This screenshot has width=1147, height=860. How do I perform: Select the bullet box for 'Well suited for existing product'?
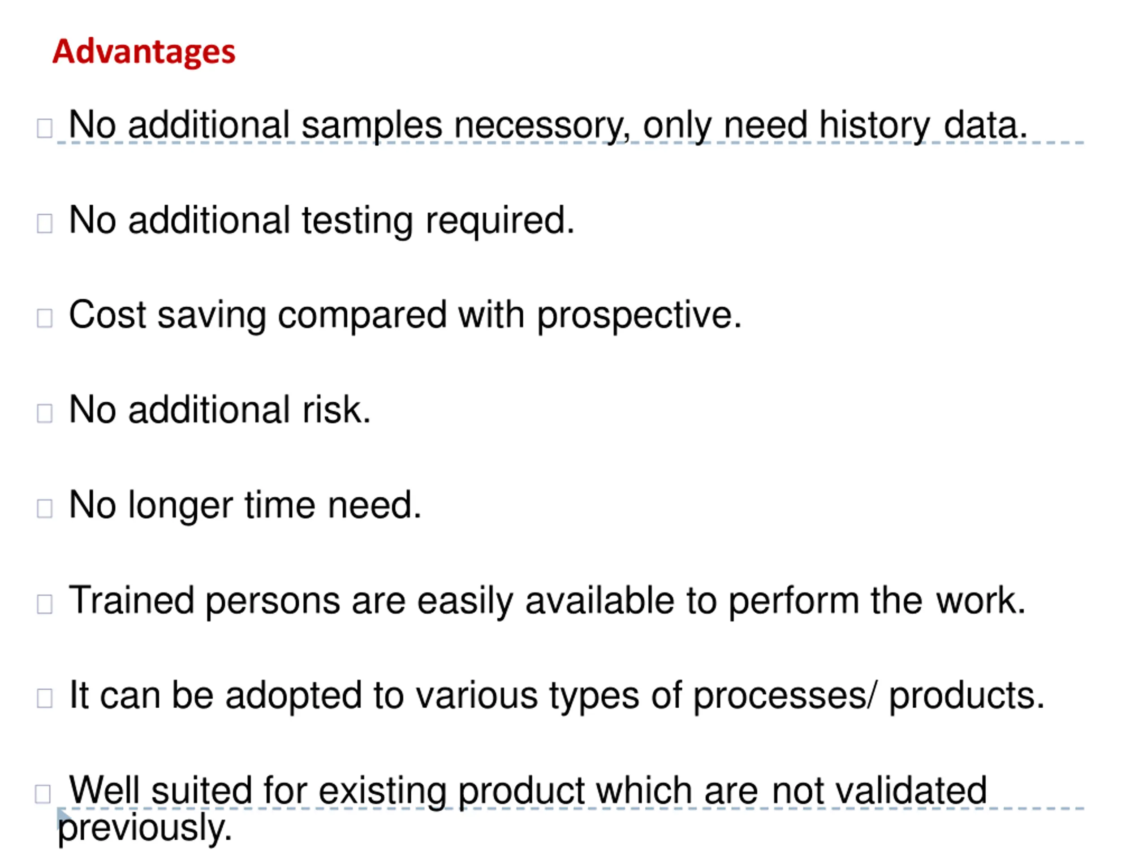[43, 794]
